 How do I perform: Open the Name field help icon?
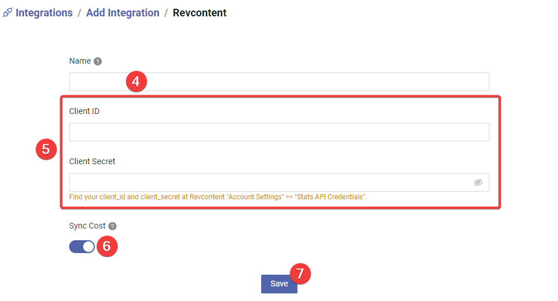tap(98, 61)
